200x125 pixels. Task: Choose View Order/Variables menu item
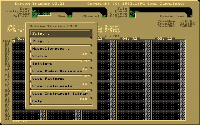61,71
